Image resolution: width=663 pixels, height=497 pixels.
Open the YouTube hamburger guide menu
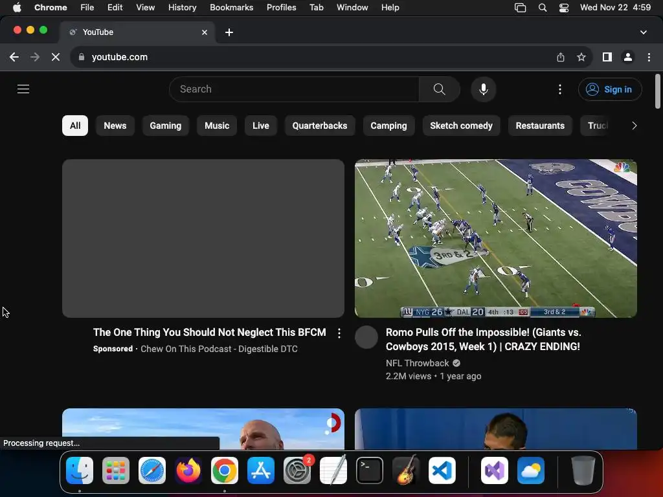click(23, 89)
